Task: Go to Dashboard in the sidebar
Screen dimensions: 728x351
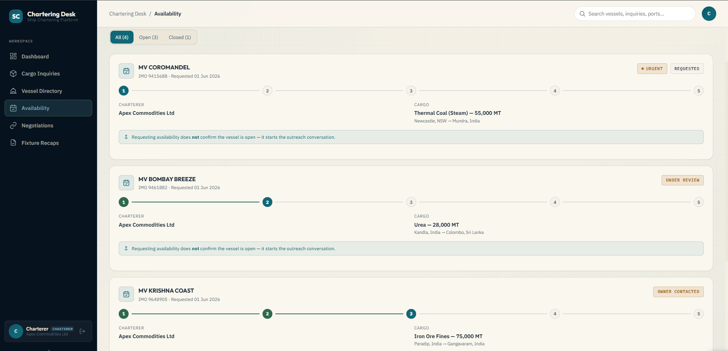Action: (x=48, y=56)
